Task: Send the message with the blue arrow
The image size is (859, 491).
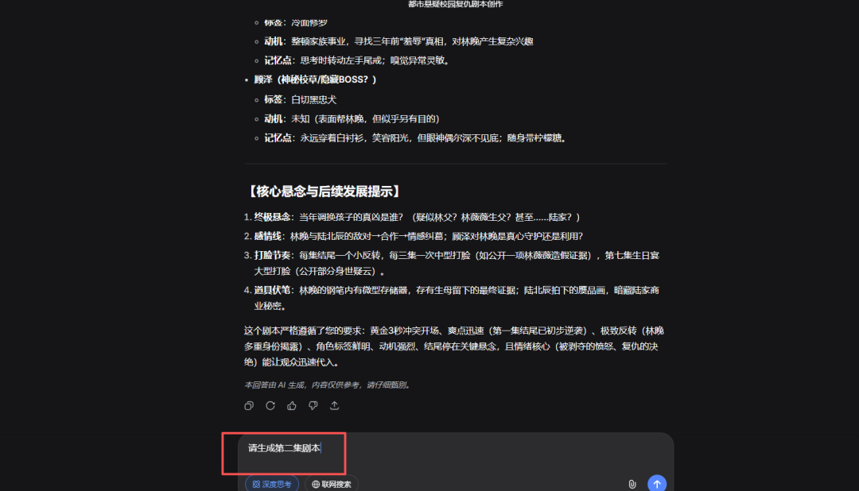Action: [657, 483]
